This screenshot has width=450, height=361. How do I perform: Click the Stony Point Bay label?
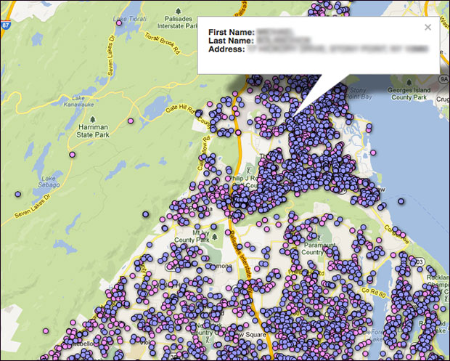(359, 94)
